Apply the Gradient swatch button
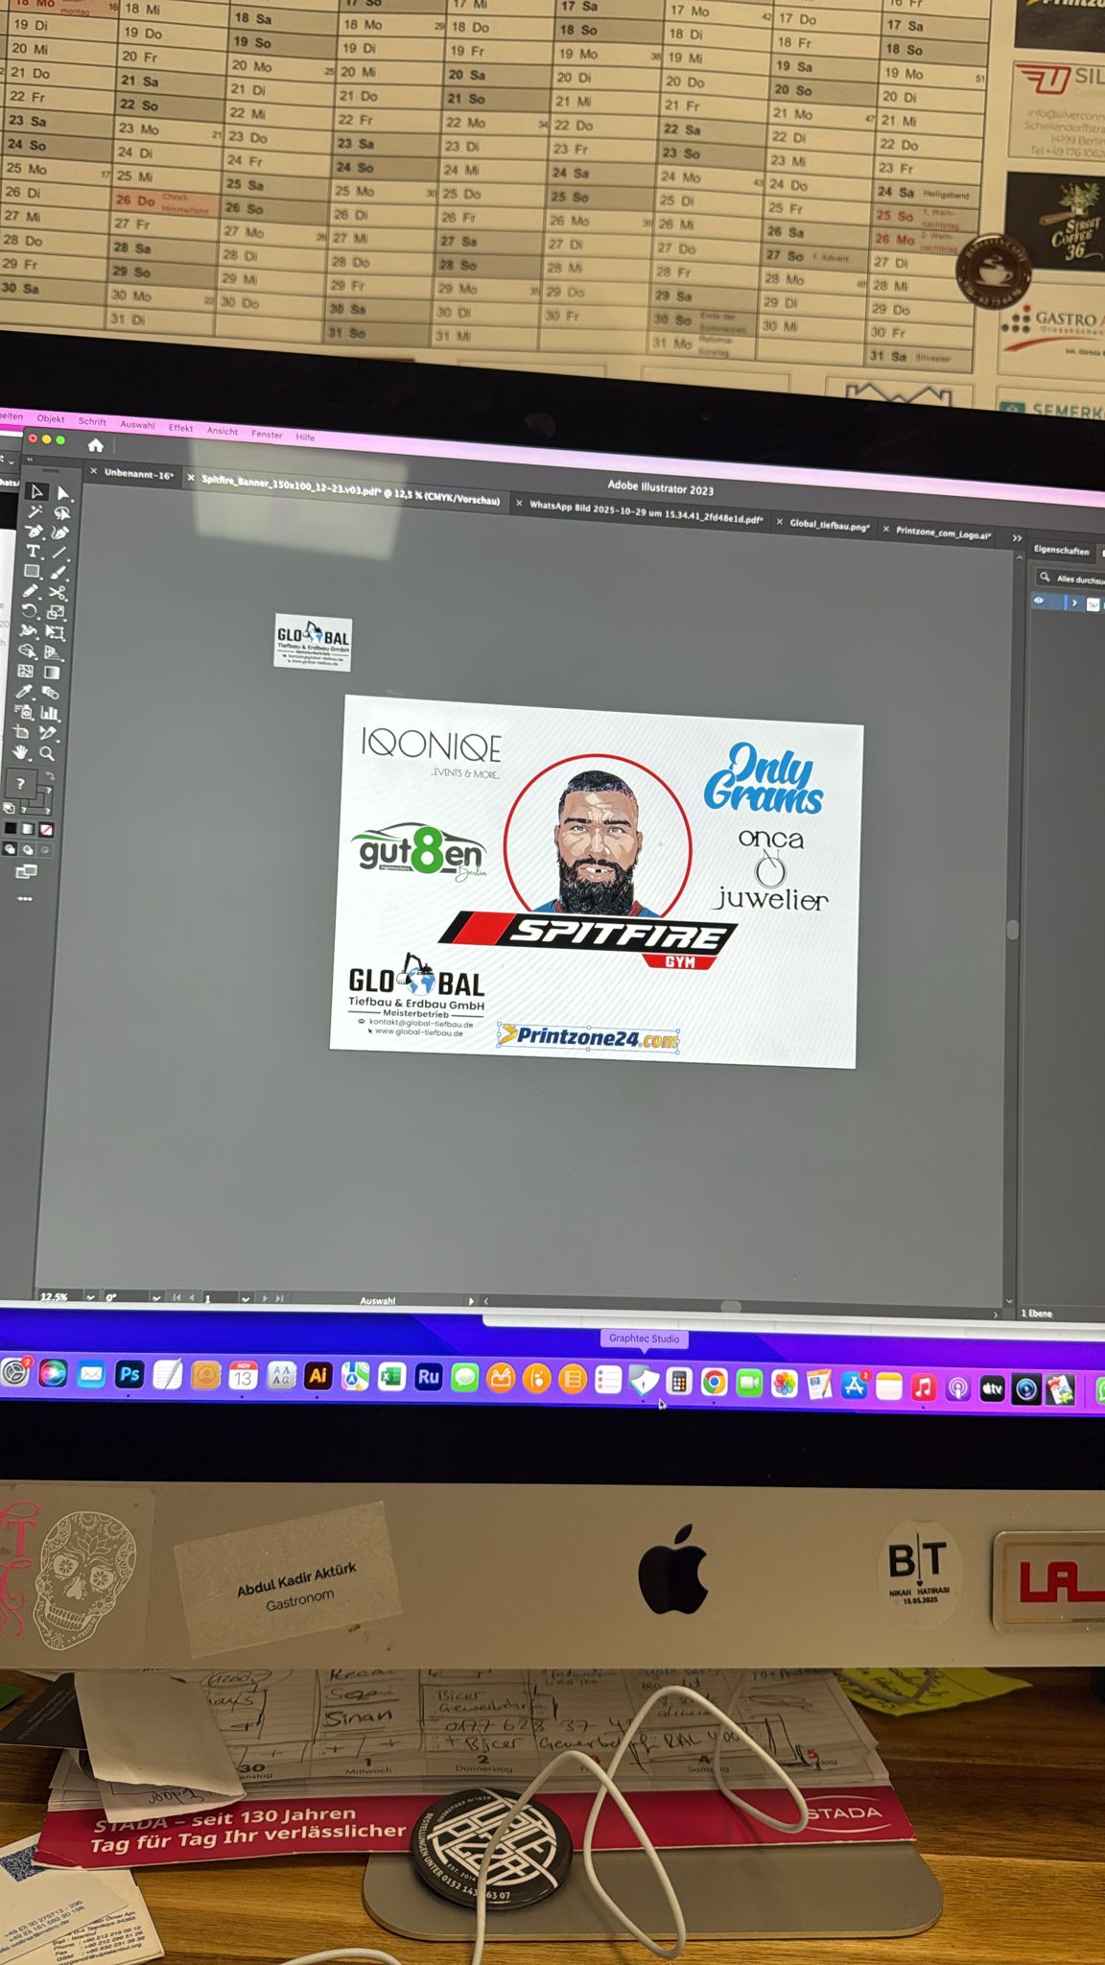 pyautogui.click(x=28, y=829)
